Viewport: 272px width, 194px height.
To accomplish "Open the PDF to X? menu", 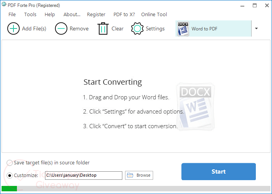I will coord(124,14).
